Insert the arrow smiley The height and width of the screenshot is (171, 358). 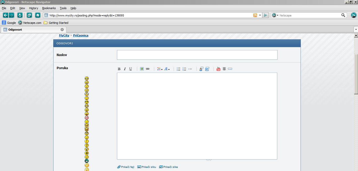coord(87,153)
